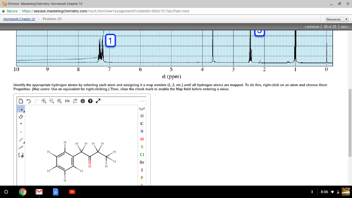Select the single bond drawing tool
Viewport: 352px width, 198px height.
pos(21,140)
